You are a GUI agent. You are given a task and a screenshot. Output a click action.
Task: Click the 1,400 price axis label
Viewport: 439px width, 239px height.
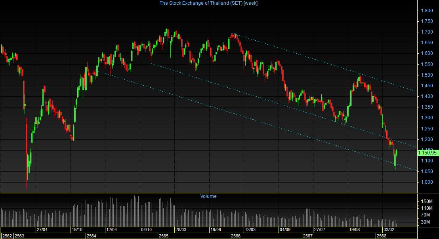(x=427, y=96)
